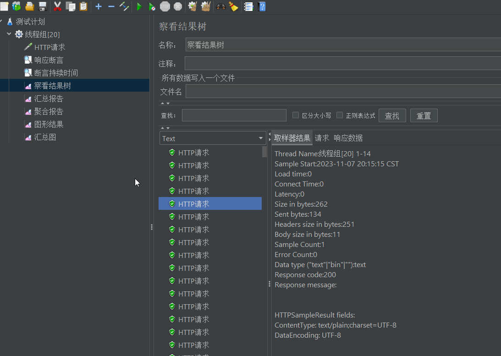Click the Toggle enable/disable toolbar icon
The width and height of the screenshot is (501, 356).
124,6
